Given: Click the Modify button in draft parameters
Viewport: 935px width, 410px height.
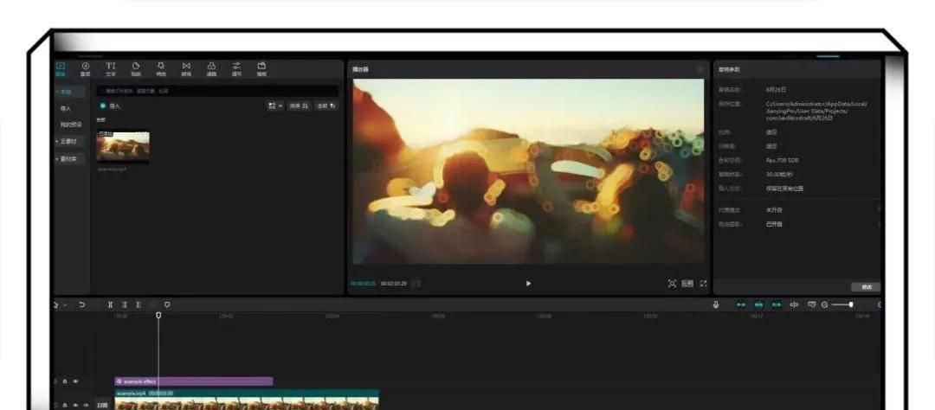Looking at the screenshot, I should pyautogui.click(x=866, y=287).
